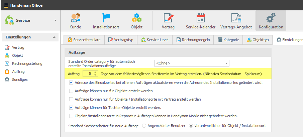304x138 pixels.
Task: Click the Handyman Office app icon
Action: 6,5
